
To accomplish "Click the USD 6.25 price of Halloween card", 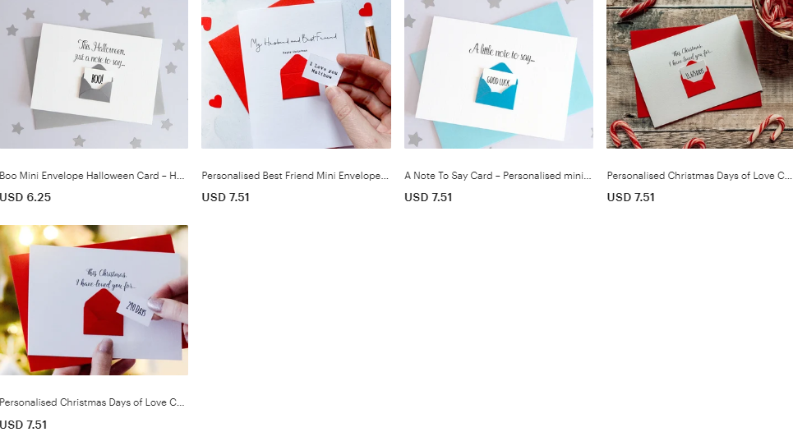I will pyautogui.click(x=25, y=198).
